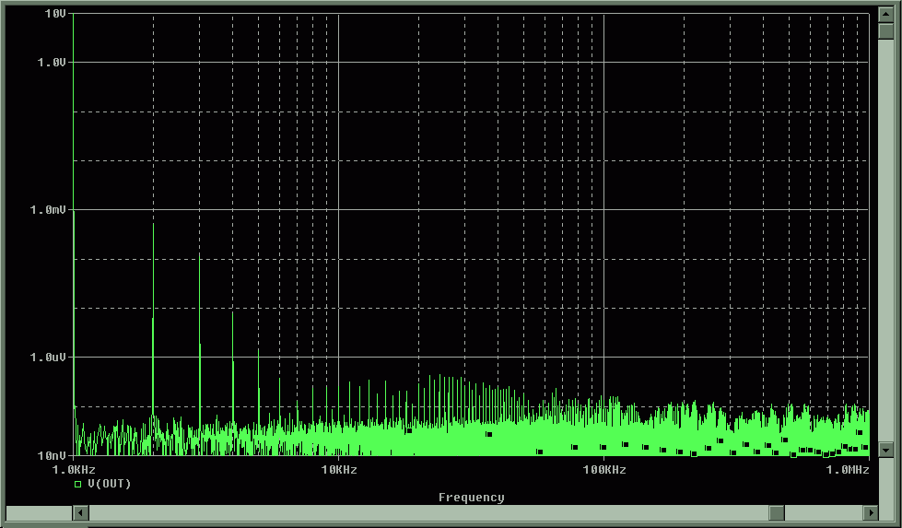Viewport: 902px width, 528px height.
Task: Click the 100KHz x-axis label
Action: (x=603, y=470)
